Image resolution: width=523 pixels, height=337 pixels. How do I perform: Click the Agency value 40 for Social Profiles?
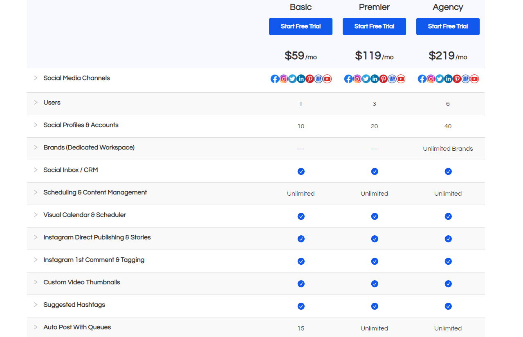click(448, 126)
